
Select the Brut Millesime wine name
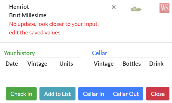28,15
